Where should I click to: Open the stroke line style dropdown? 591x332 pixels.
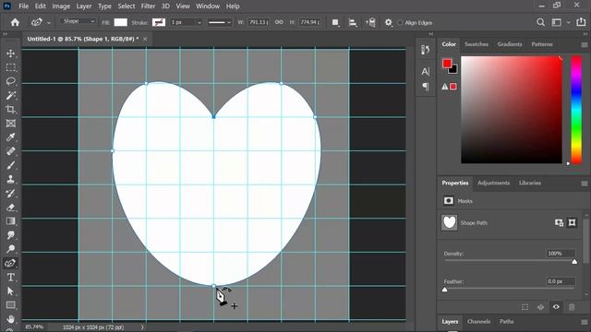(220, 22)
